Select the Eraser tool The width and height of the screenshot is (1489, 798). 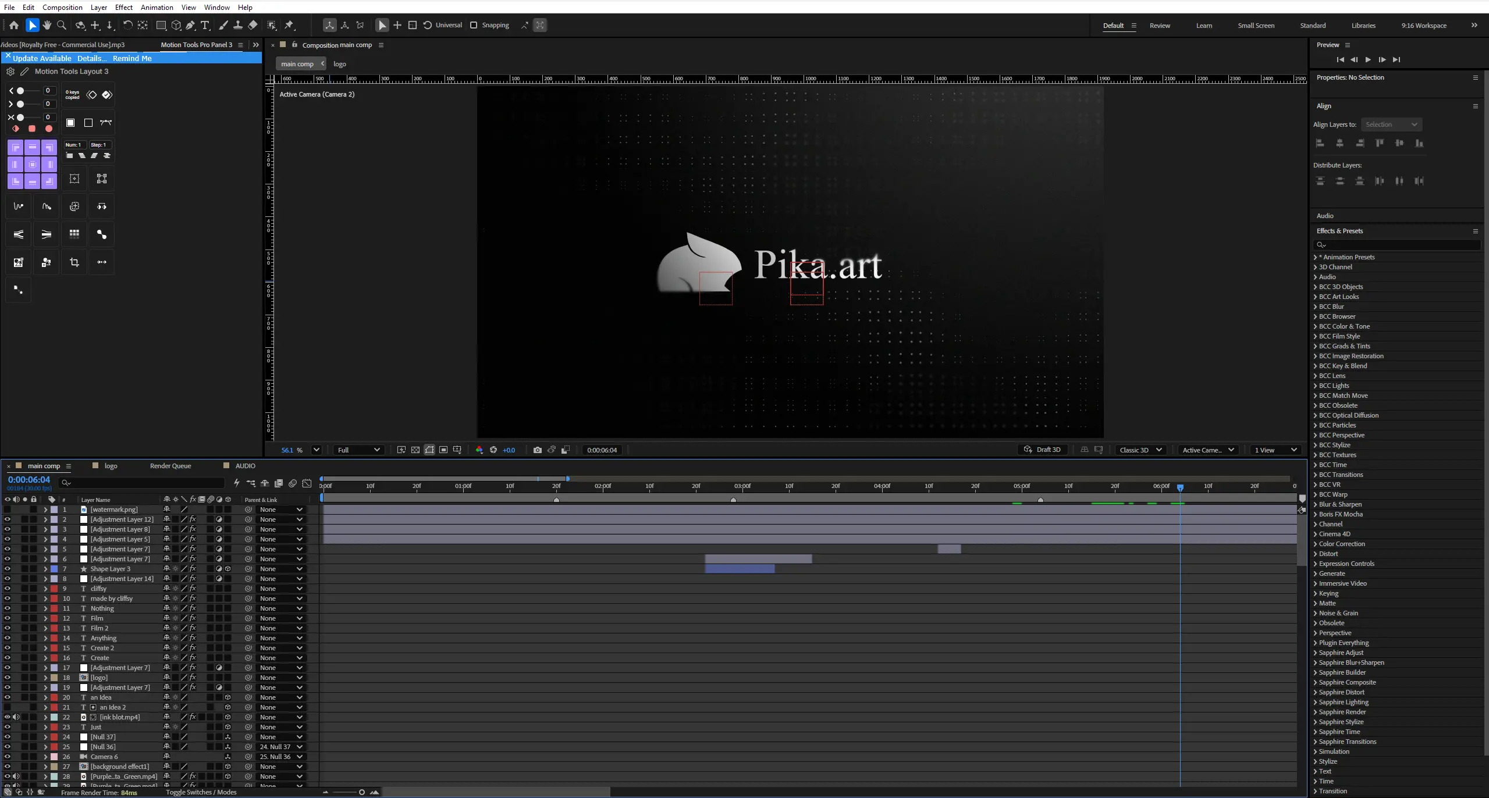(x=253, y=25)
